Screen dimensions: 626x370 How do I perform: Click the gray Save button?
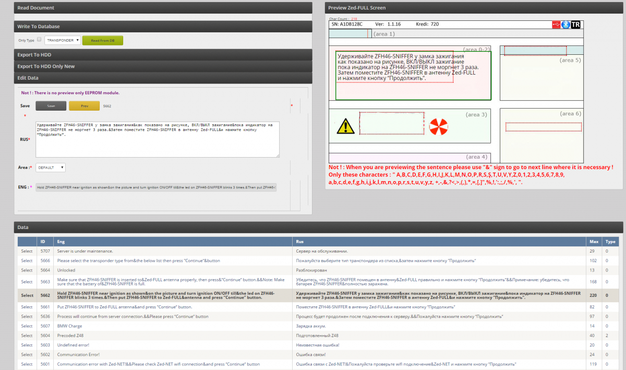51,106
